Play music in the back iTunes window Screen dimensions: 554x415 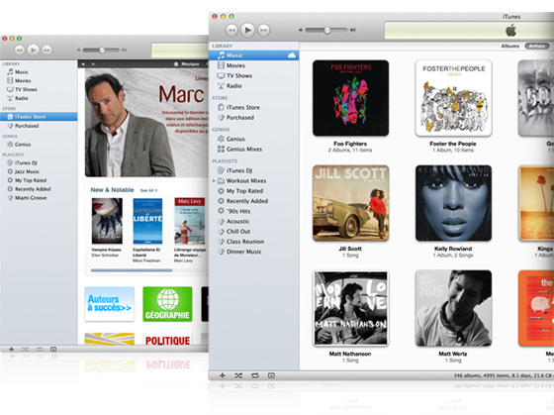[x=34, y=50]
